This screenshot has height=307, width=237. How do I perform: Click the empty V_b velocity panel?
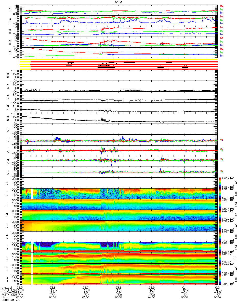pos(119,129)
